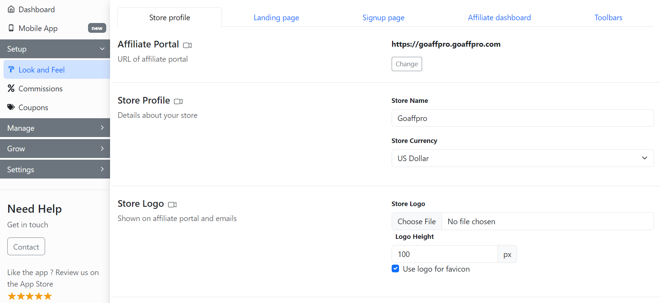This screenshot has height=303, width=660.
Task: Click the Coupons tag icon
Action: pyautogui.click(x=11, y=107)
